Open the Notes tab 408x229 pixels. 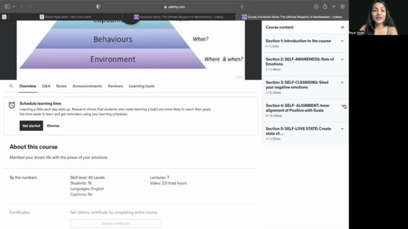(61, 87)
